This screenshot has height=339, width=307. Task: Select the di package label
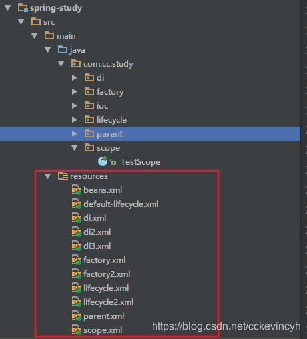click(x=101, y=78)
